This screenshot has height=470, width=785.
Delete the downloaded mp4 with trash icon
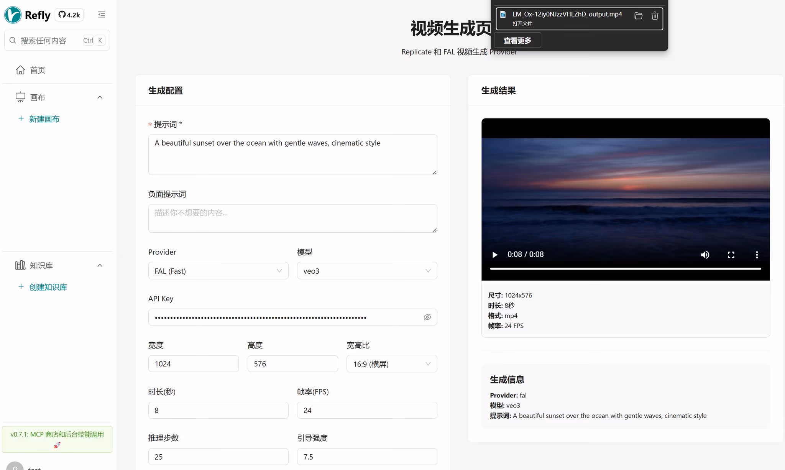tap(655, 16)
